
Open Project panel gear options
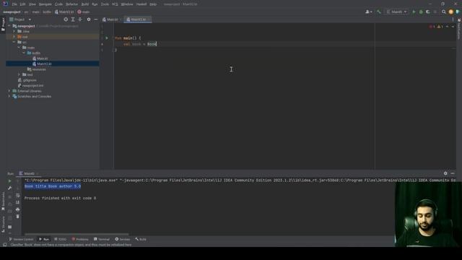pos(89,19)
